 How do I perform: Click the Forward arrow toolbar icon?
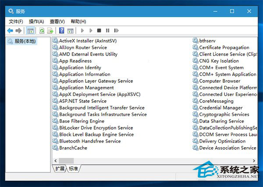18,31
